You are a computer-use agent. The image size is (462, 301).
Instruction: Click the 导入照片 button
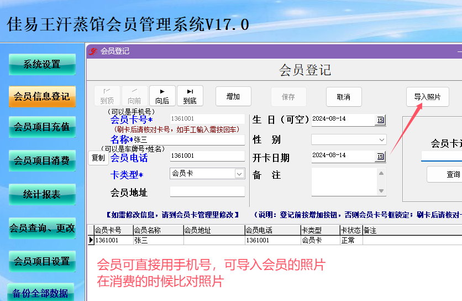(x=428, y=97)
